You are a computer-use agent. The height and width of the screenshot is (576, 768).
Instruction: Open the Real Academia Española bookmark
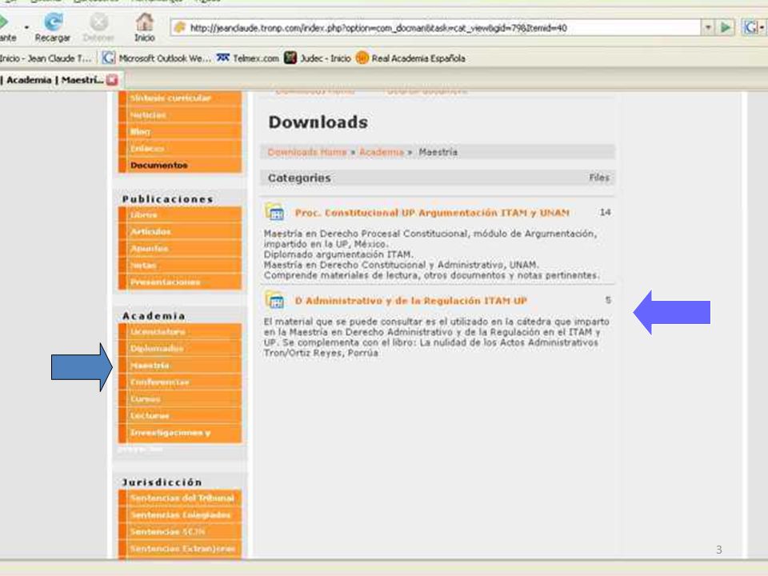410,58
